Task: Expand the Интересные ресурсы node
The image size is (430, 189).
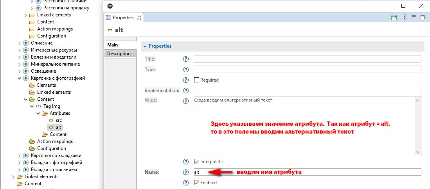Action: pos(20,50)
